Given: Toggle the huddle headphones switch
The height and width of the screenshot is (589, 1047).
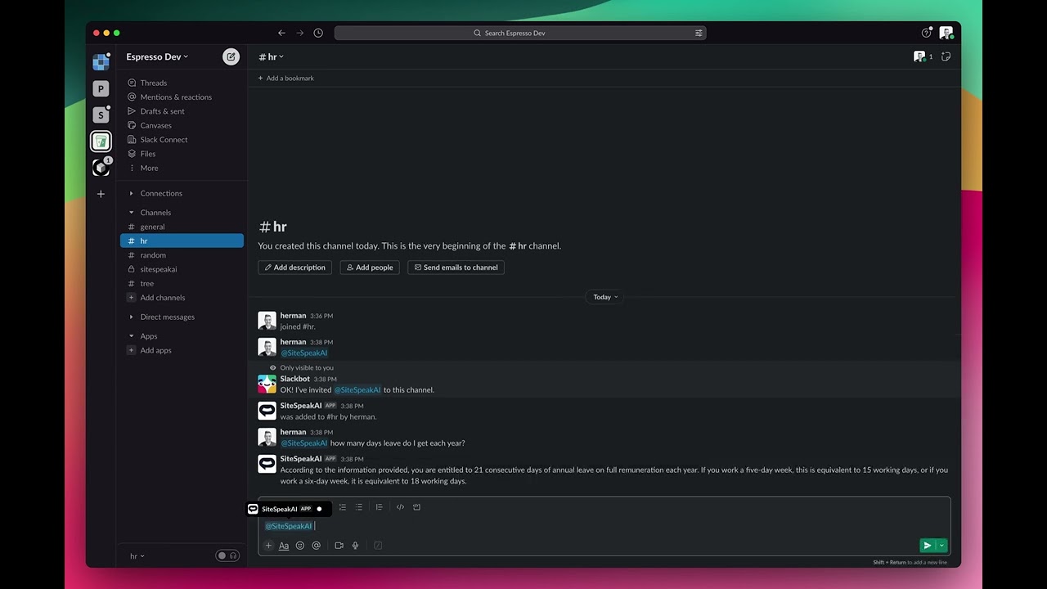Looking at the screenshot, I should point(227,556).
